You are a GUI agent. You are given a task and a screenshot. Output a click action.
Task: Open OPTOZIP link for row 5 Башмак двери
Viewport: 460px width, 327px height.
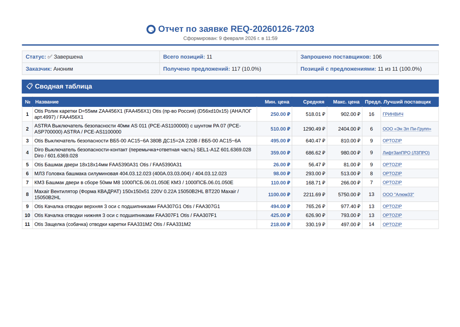(x=392, y=165)
